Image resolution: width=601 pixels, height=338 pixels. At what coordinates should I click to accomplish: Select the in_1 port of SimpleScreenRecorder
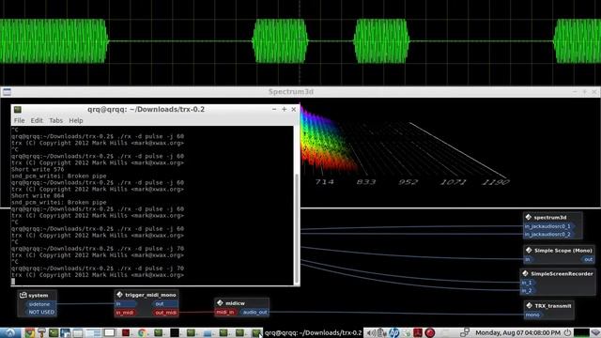pyautogui.click(x=528, y=283)
